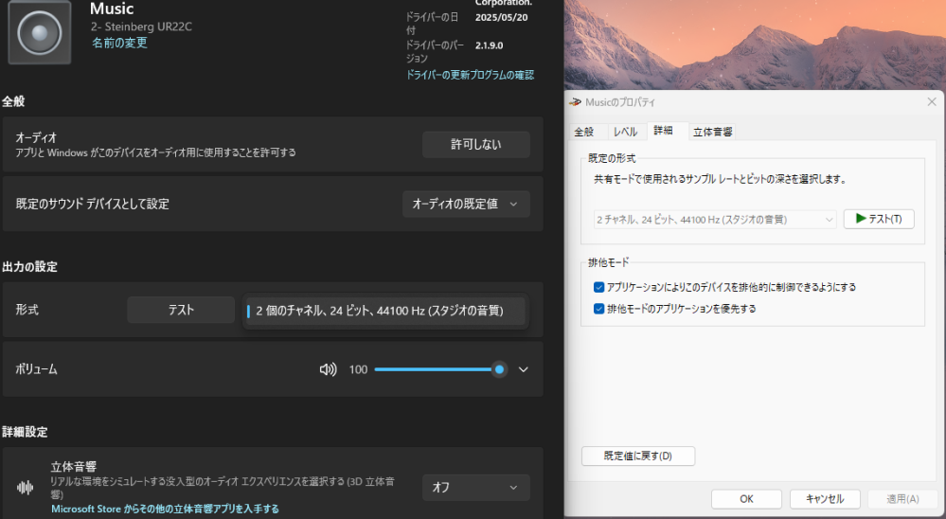Open Microsoft Store spatial sound apps link
946x519 pixels.
pos(165,509)
